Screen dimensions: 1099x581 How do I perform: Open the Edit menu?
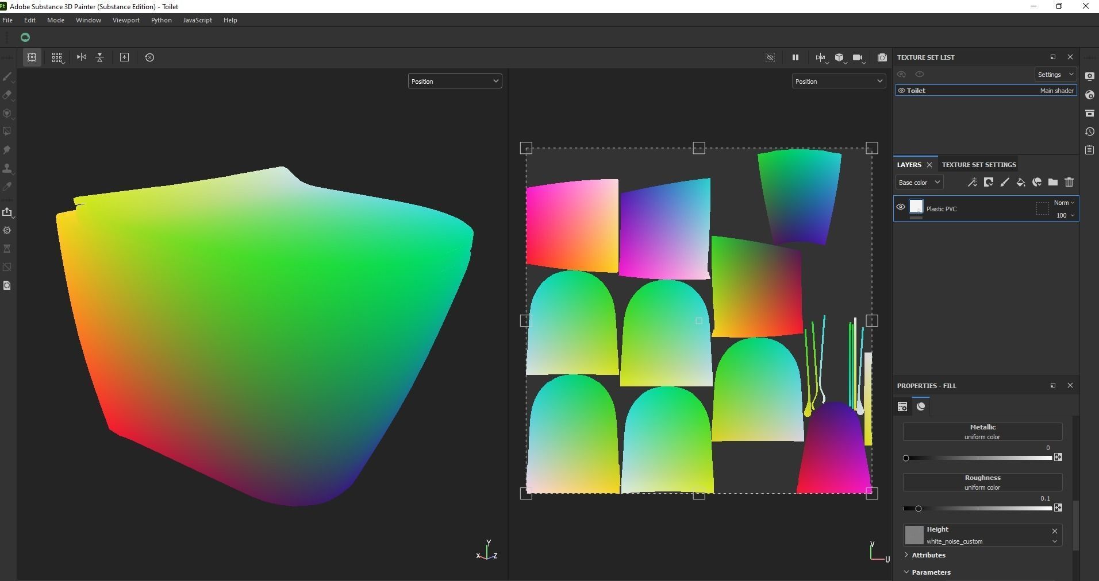pos(30,20)
